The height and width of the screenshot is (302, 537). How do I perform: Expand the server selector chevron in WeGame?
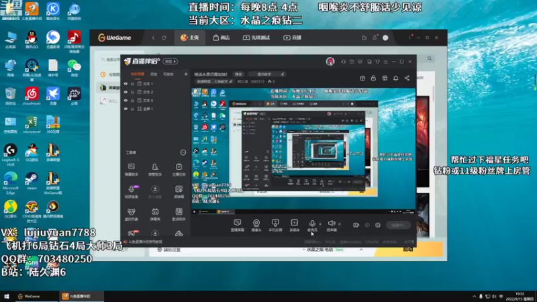(x=361, y=250)
